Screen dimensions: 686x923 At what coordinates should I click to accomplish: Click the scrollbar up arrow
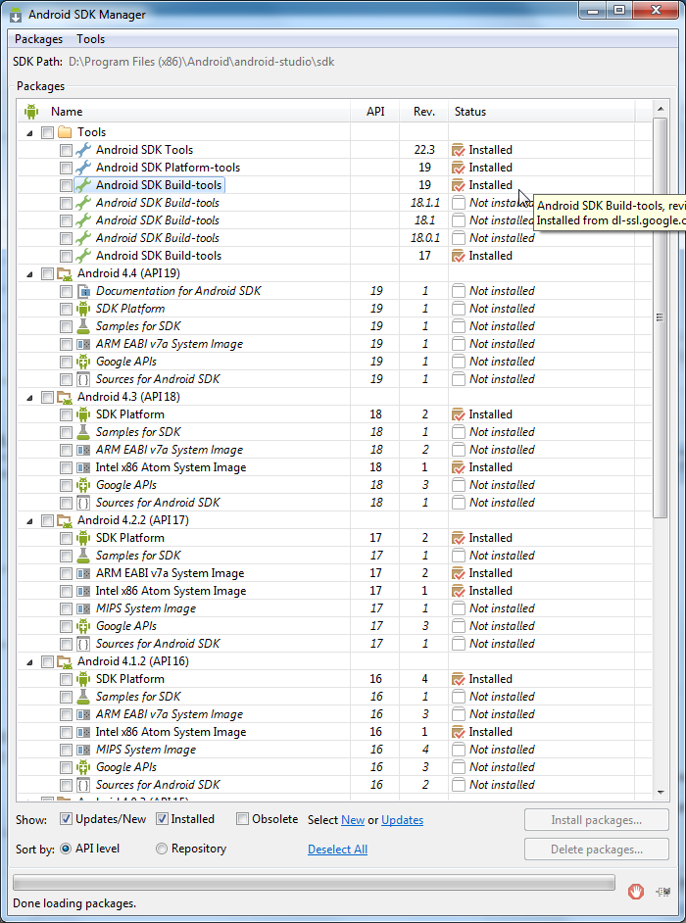(661, 109)
